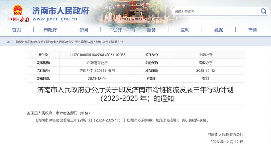This screenshot has height=146, width=271.
Task: Open the 公开 navigation menu item
Action: pos(118,30)
